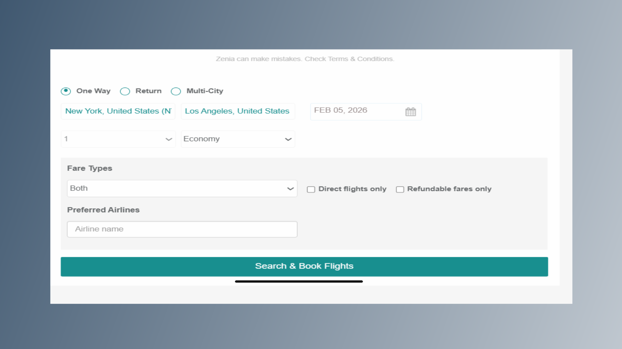Screen dimensions: 622x349
Task: Select the Multi-City radio button
Action: [x=176, y=91]
